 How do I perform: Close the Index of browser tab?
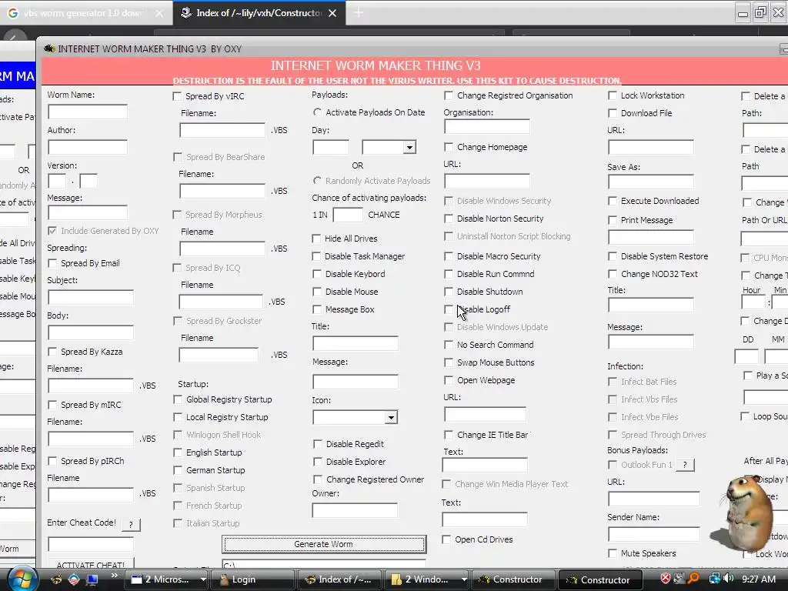(332, 13)
